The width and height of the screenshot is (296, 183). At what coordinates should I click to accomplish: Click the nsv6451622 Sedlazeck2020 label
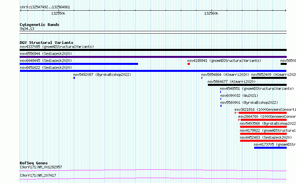click(46, 68)
